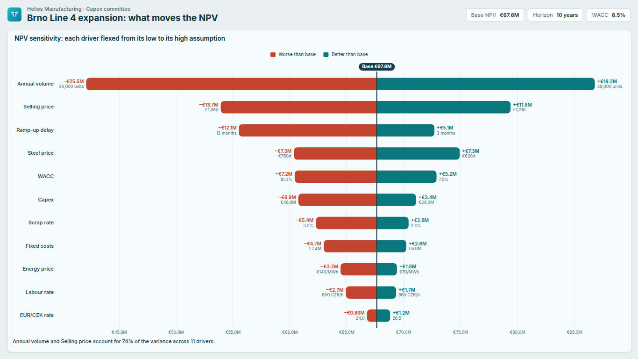Image resolution: width=638 pixels, height=359 pixels.
Task: Click the Helios Manufacturing logo icon
Action: pyautogui.click(x=14, y=14)
